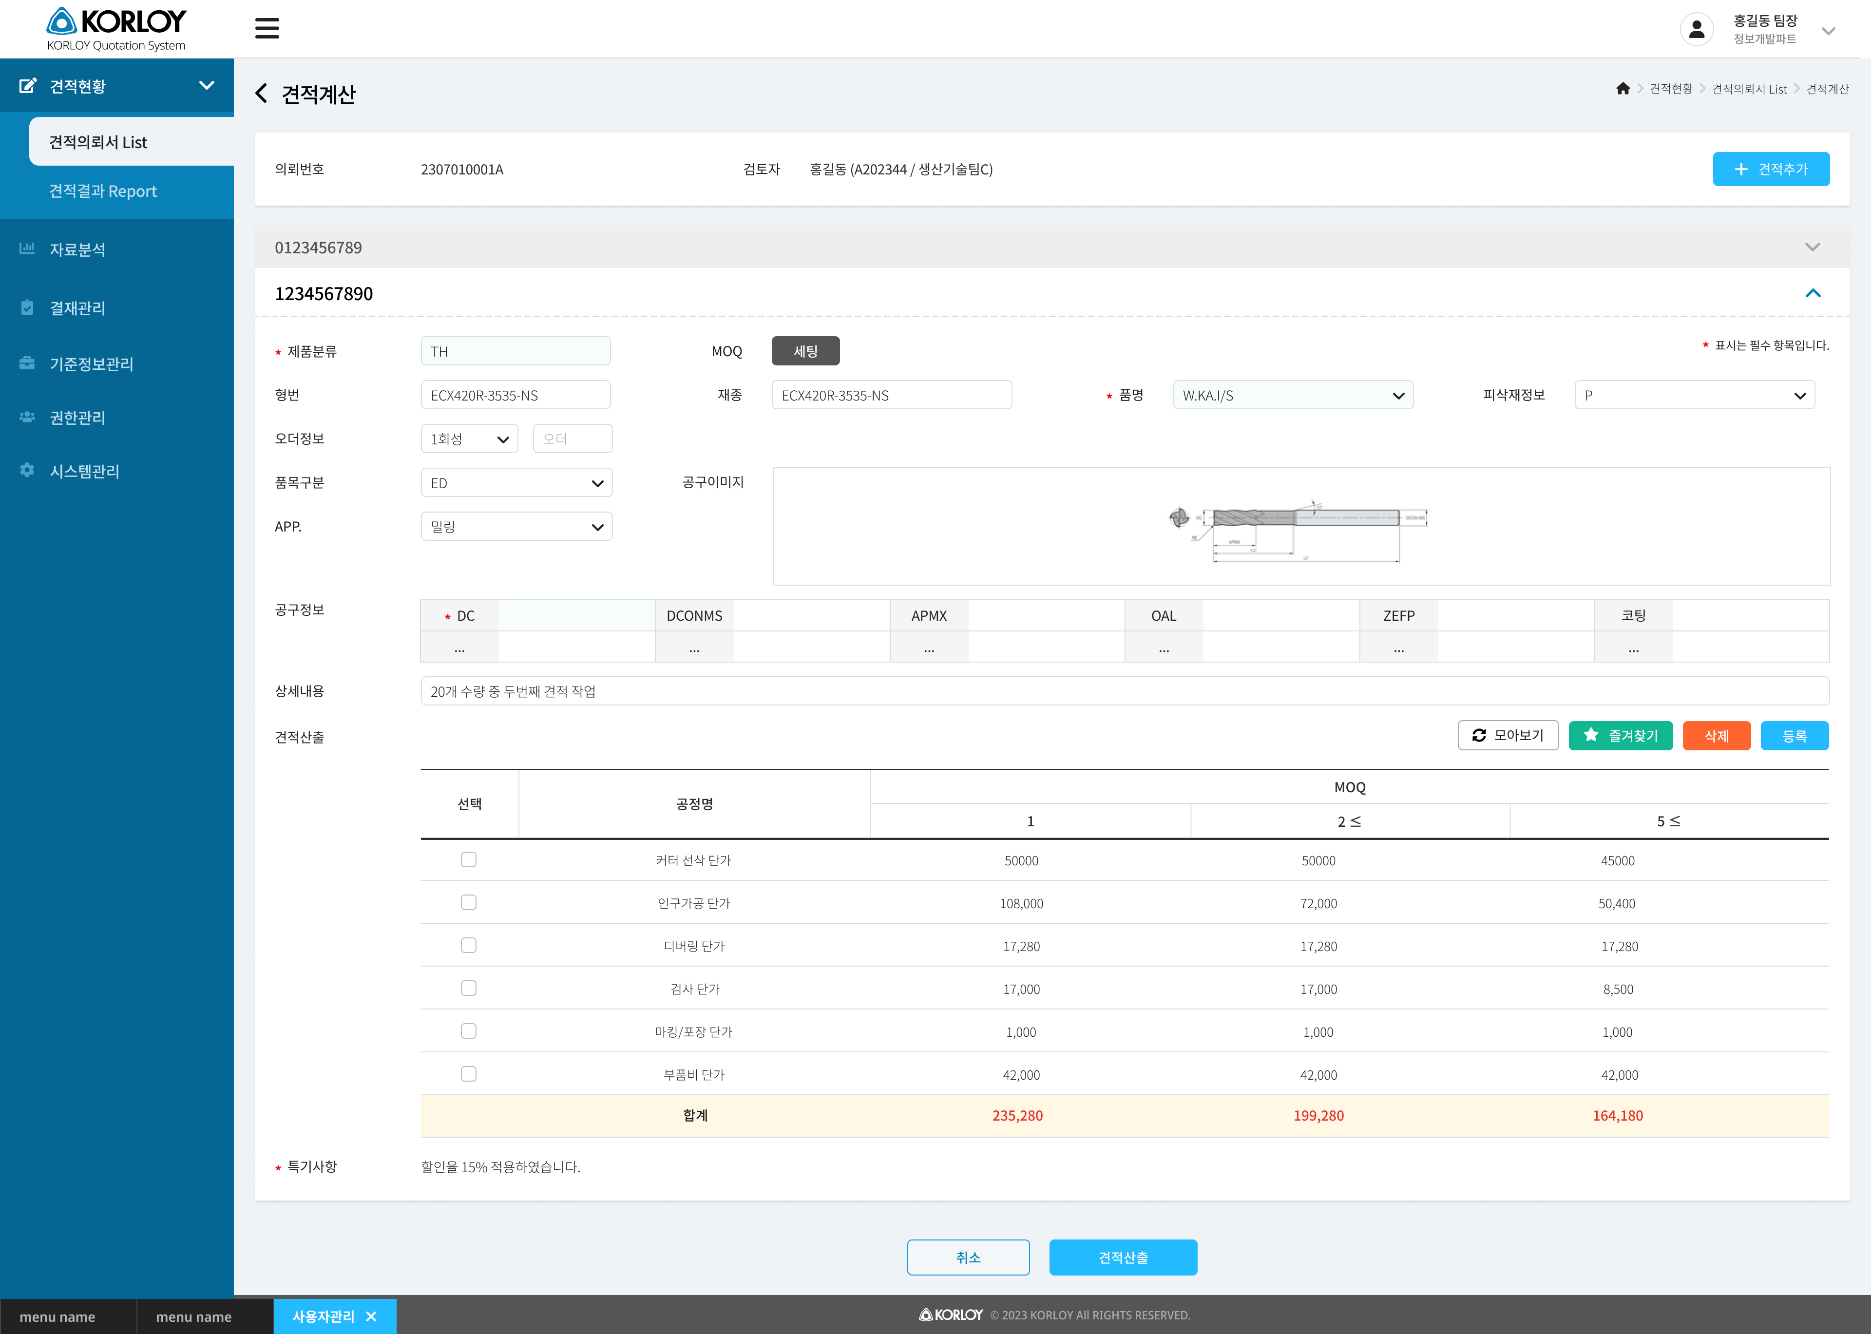Click the 권한관리 users icon
This screenshot has height=1334, width=1871.
coord(27,417)
